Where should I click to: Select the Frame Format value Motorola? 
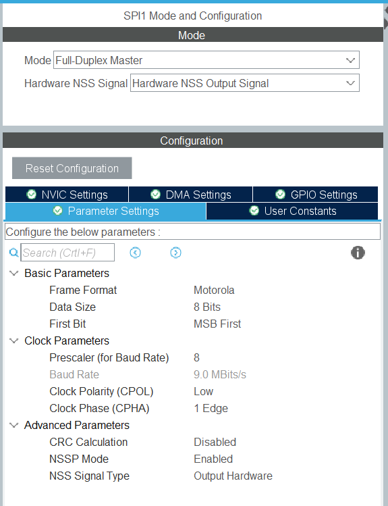tap(214, 290)
